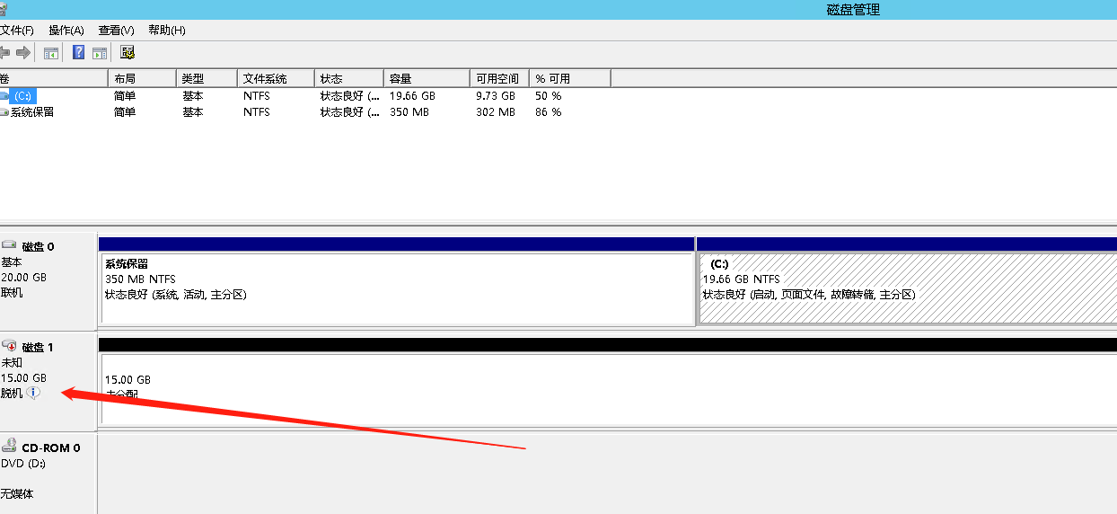Sort by the 容量 column header
Screen dimensions: 1117x514
point(426,79)
